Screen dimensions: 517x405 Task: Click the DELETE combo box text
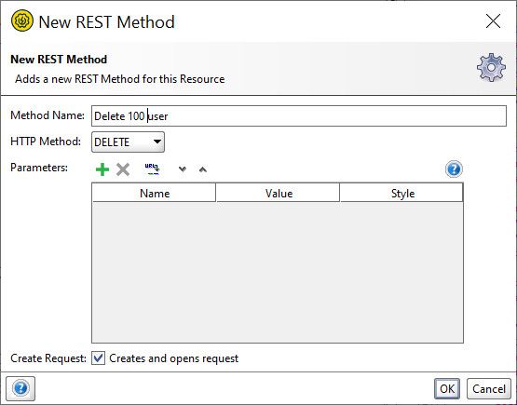pyautogui.click(x=112, y=142)
